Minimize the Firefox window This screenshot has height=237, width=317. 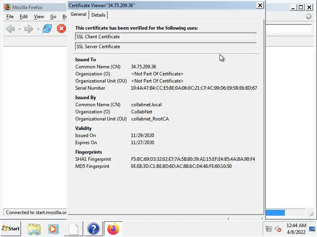[x=293, y=8]
